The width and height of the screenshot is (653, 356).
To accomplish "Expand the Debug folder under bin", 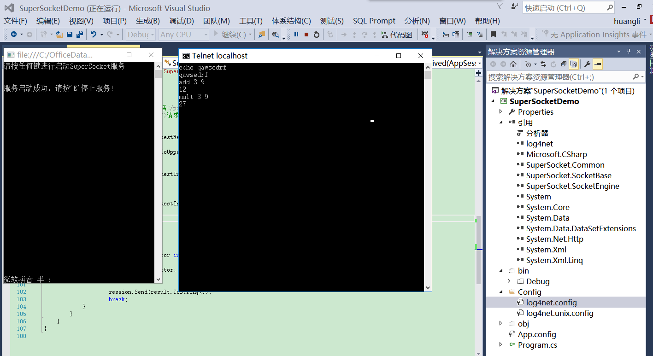I will [509, 281].
